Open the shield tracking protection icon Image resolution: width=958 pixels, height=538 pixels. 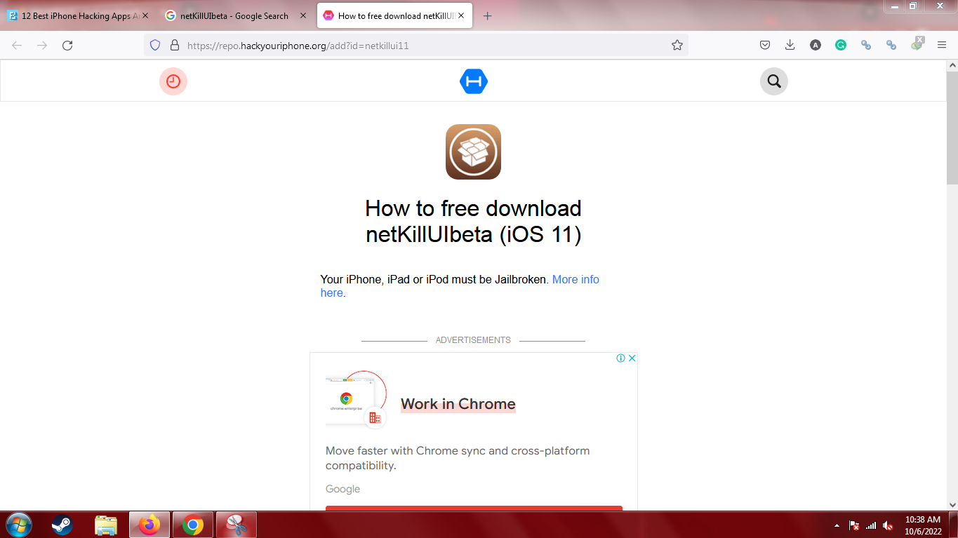(x=156, y=45)
